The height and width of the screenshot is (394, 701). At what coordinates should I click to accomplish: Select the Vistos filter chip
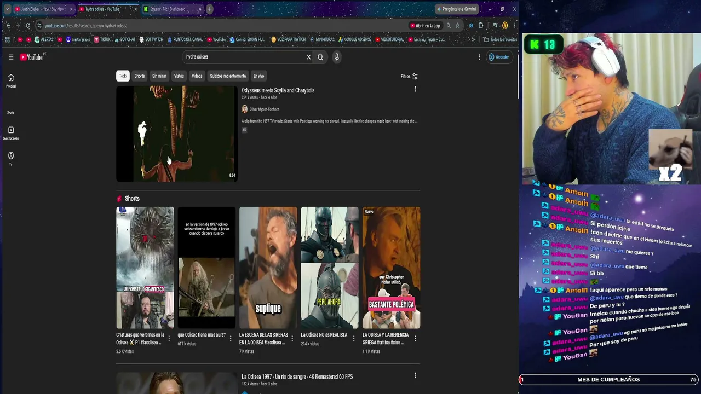(x=179, y=76)
